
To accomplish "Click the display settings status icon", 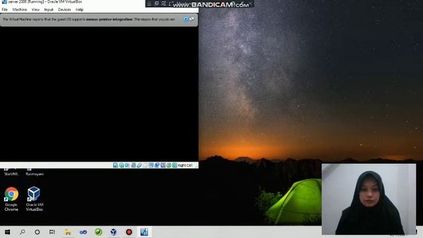I will point(151,165).
